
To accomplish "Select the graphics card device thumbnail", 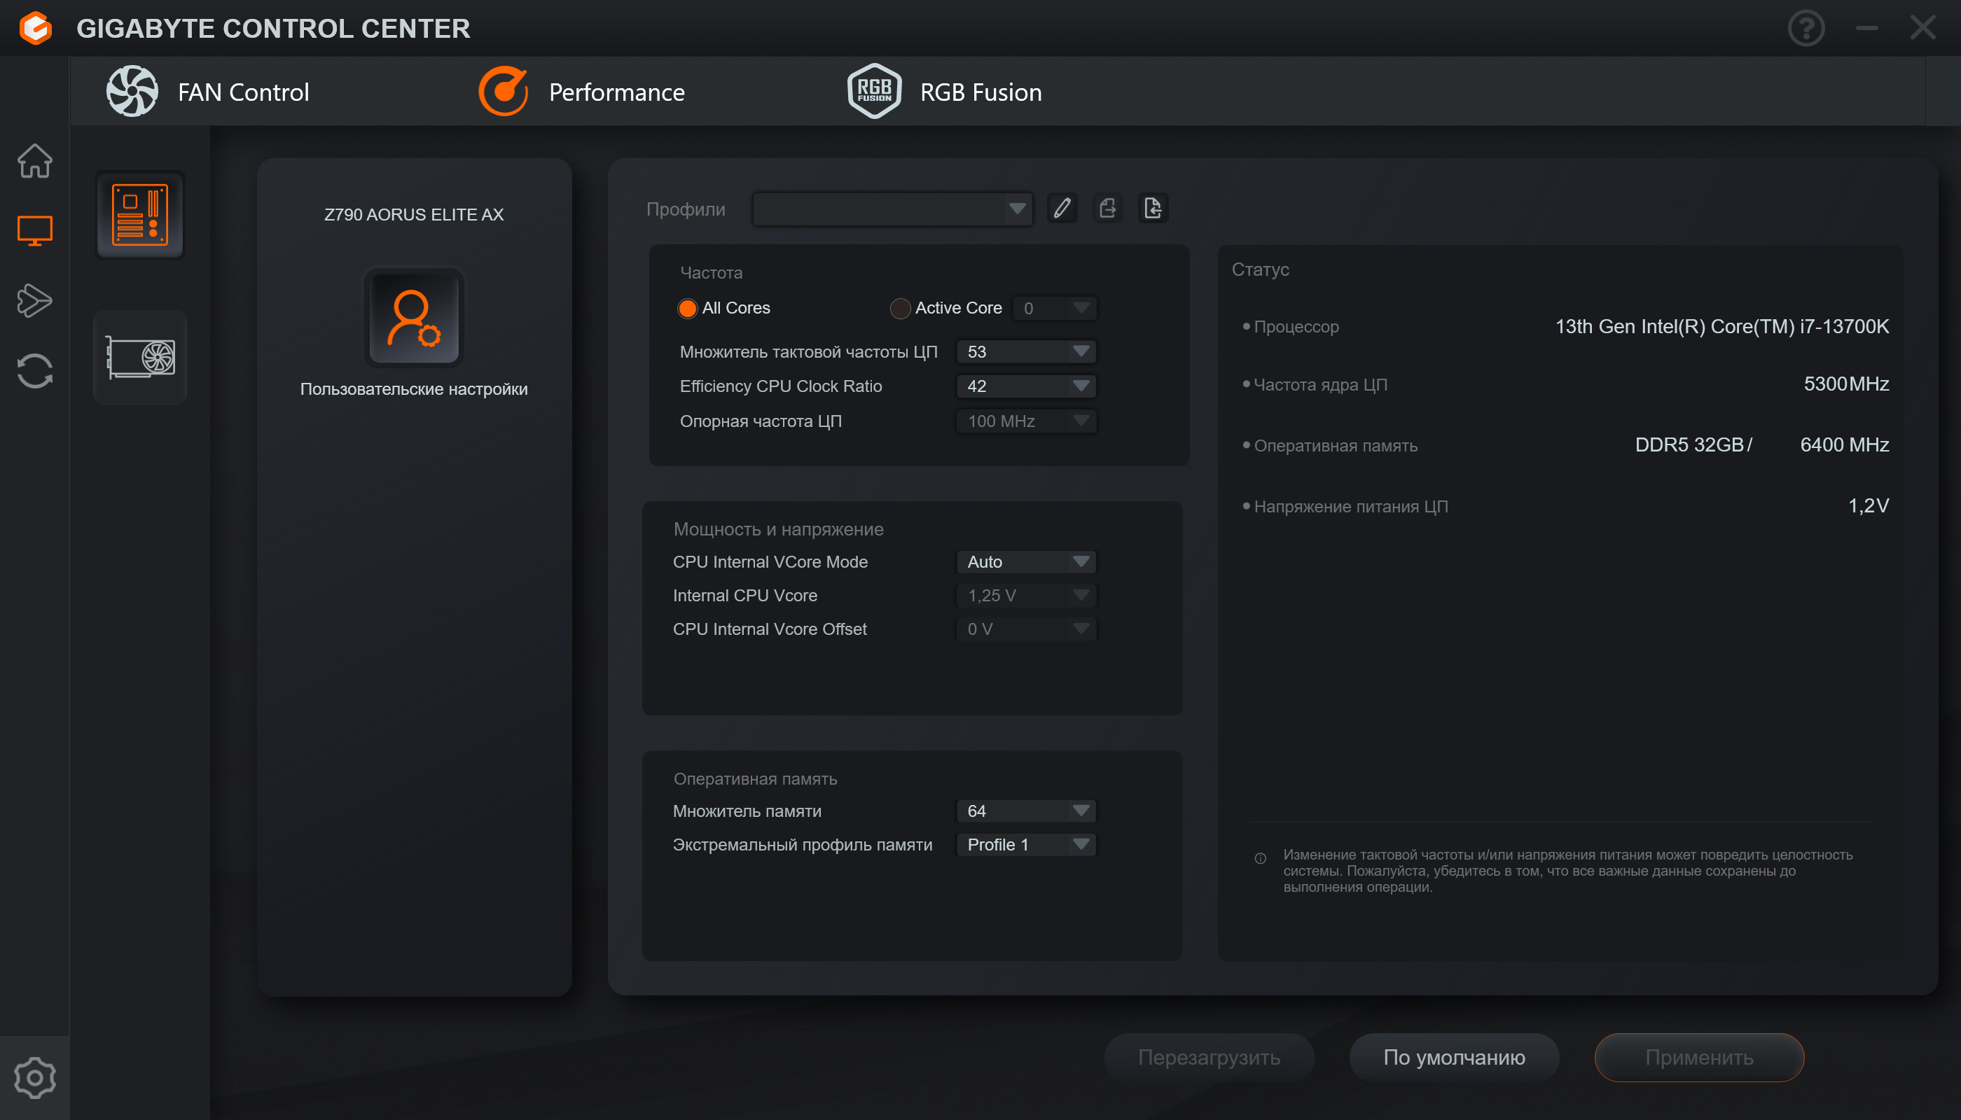I will click(x=139, y=358).
